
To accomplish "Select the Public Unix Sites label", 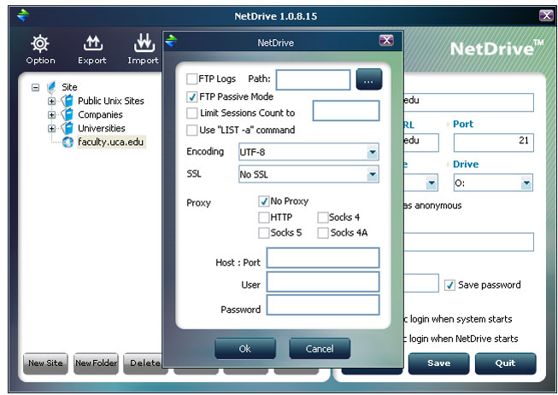I will pyautogui.click(x=111, y=101).
